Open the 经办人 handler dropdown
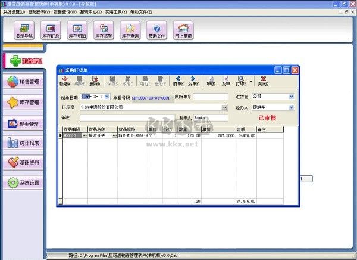Viewport: 357px width, 260px height. click(291, 107)
